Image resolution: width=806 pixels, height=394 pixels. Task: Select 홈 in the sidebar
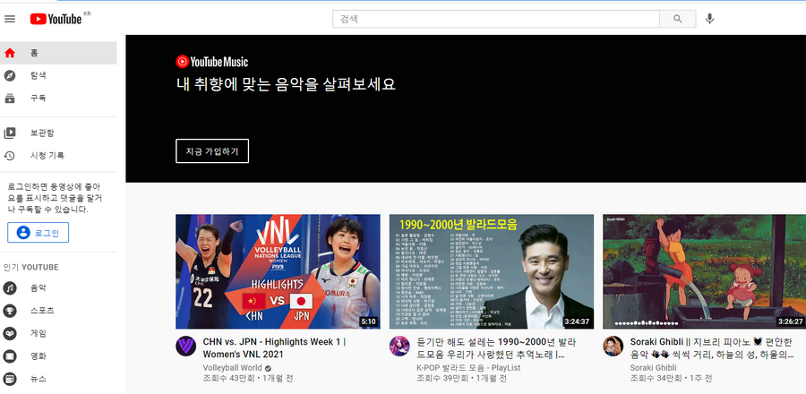click(58, 53)
